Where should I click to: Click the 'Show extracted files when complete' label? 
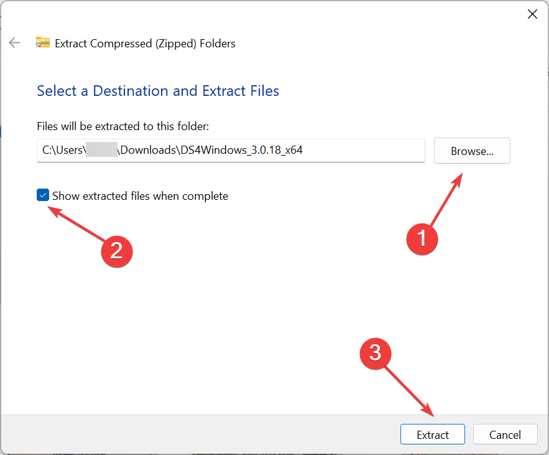pyautogui.click(x=140, y=196)
